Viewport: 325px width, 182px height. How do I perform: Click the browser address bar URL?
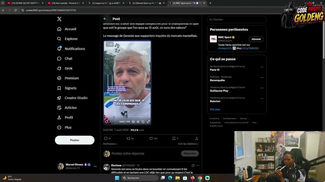(51, 10)
